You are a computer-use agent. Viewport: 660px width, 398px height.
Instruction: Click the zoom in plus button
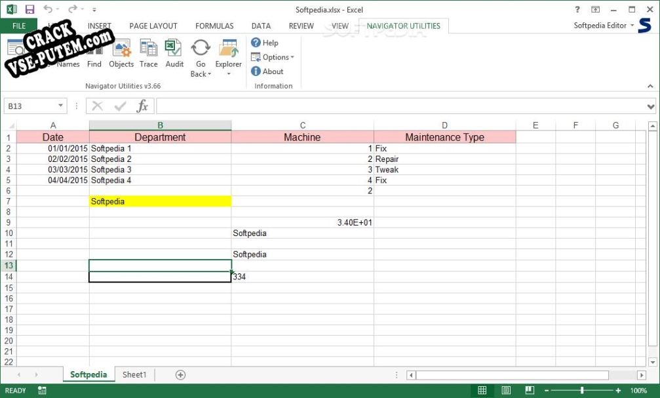(x=618, y=390)
